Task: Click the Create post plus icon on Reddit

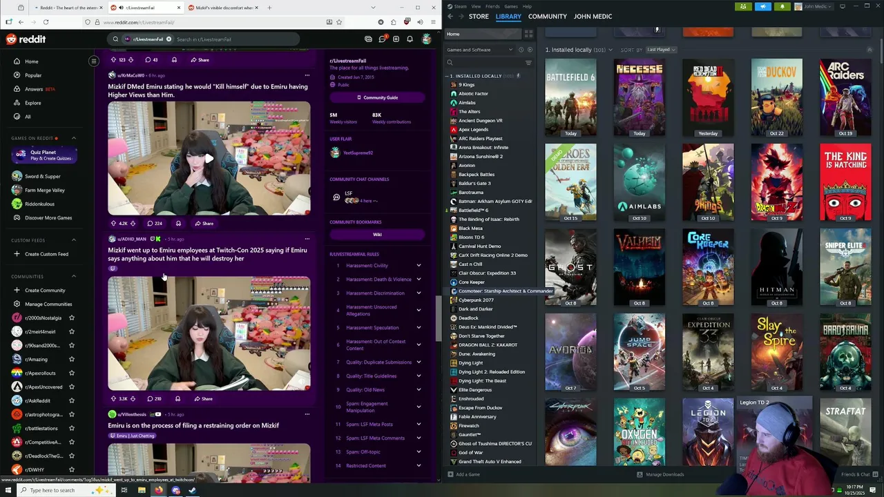Action: point(396,39)
